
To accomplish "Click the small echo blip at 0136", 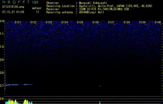I will pyautogui.click(x=100, y=86).
